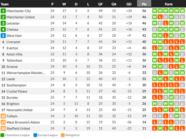Click Manchester City's green position 1 badge
This screenshot has width=186, height=139.
(x=3, y=11)
